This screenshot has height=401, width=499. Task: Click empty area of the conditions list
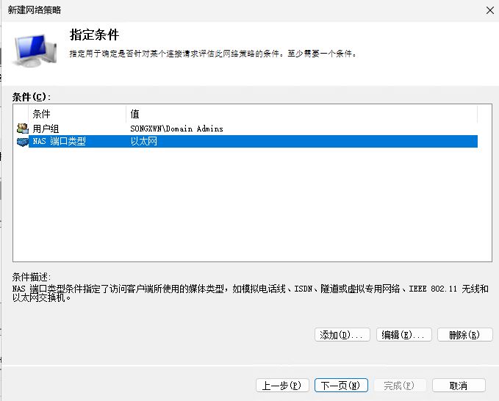coord(250,206)
